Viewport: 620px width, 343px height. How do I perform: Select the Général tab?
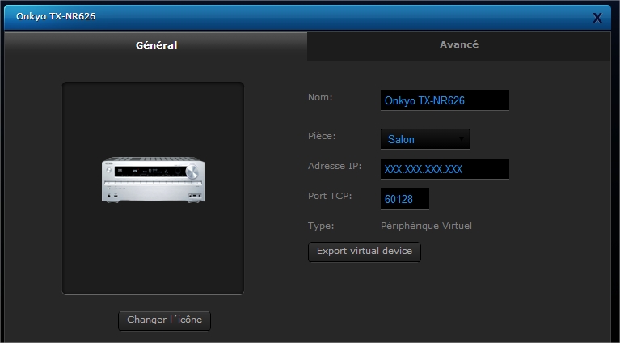(x=156, y=45)
